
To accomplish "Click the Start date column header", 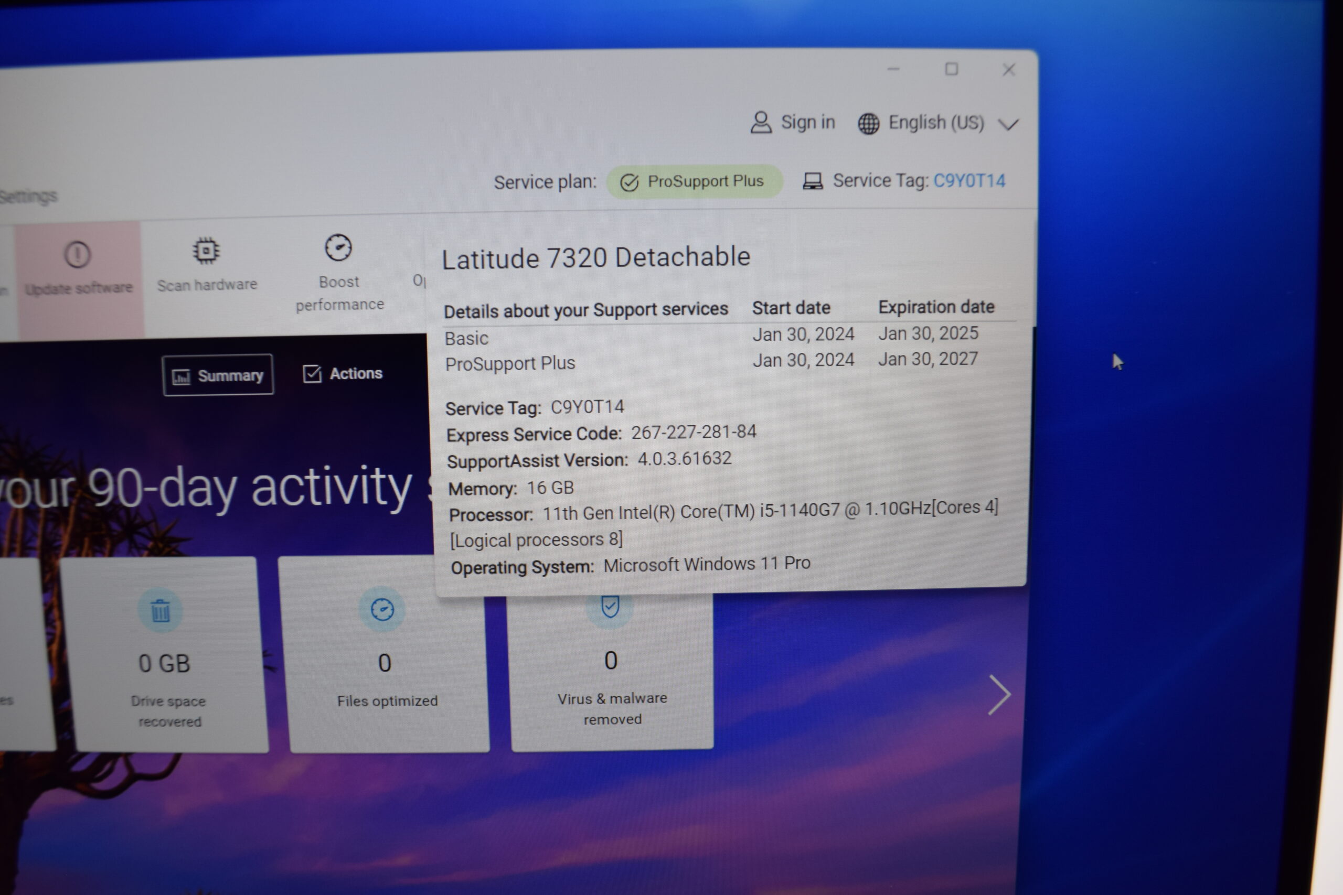I will 791,308.
